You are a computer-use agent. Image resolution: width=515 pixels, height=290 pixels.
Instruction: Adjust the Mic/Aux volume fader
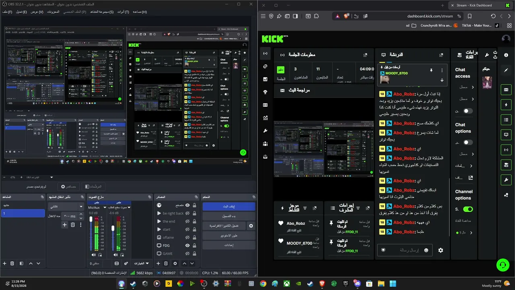(x=91, y=220)
